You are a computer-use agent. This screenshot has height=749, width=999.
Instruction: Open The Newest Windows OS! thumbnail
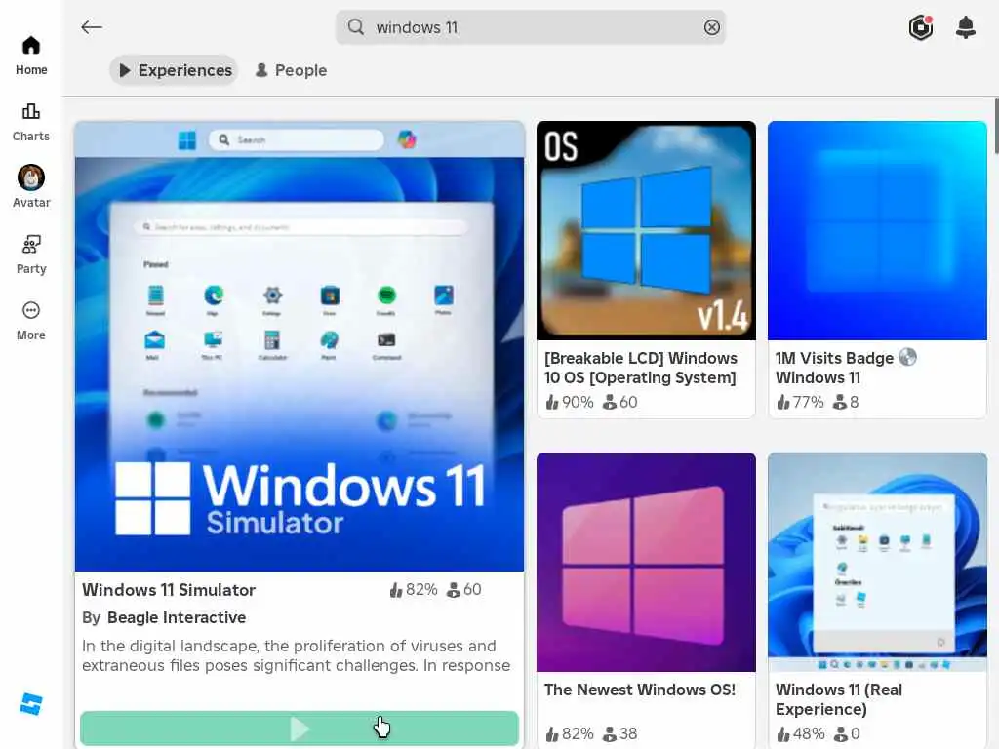[646, 563]
